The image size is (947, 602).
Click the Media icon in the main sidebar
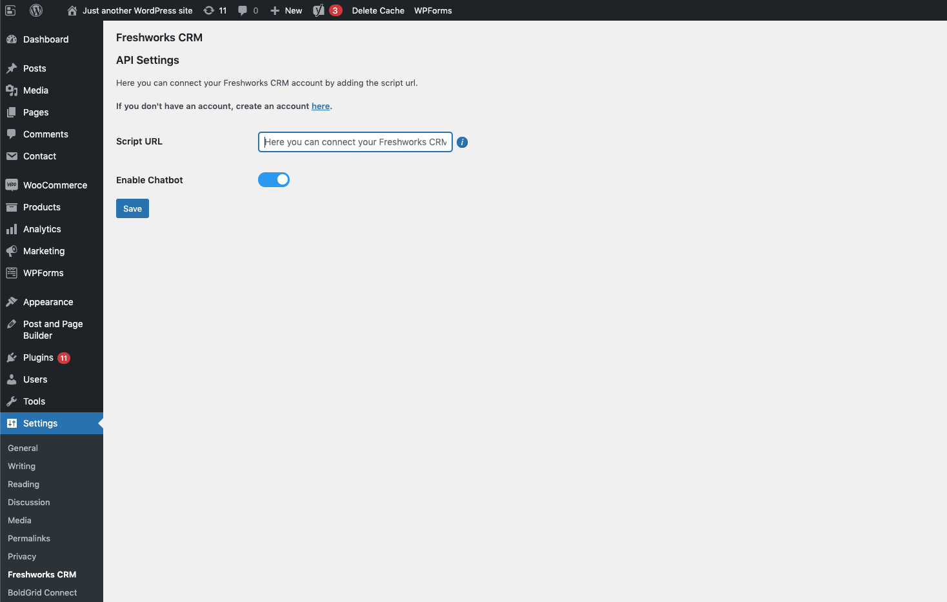point(12,90)
